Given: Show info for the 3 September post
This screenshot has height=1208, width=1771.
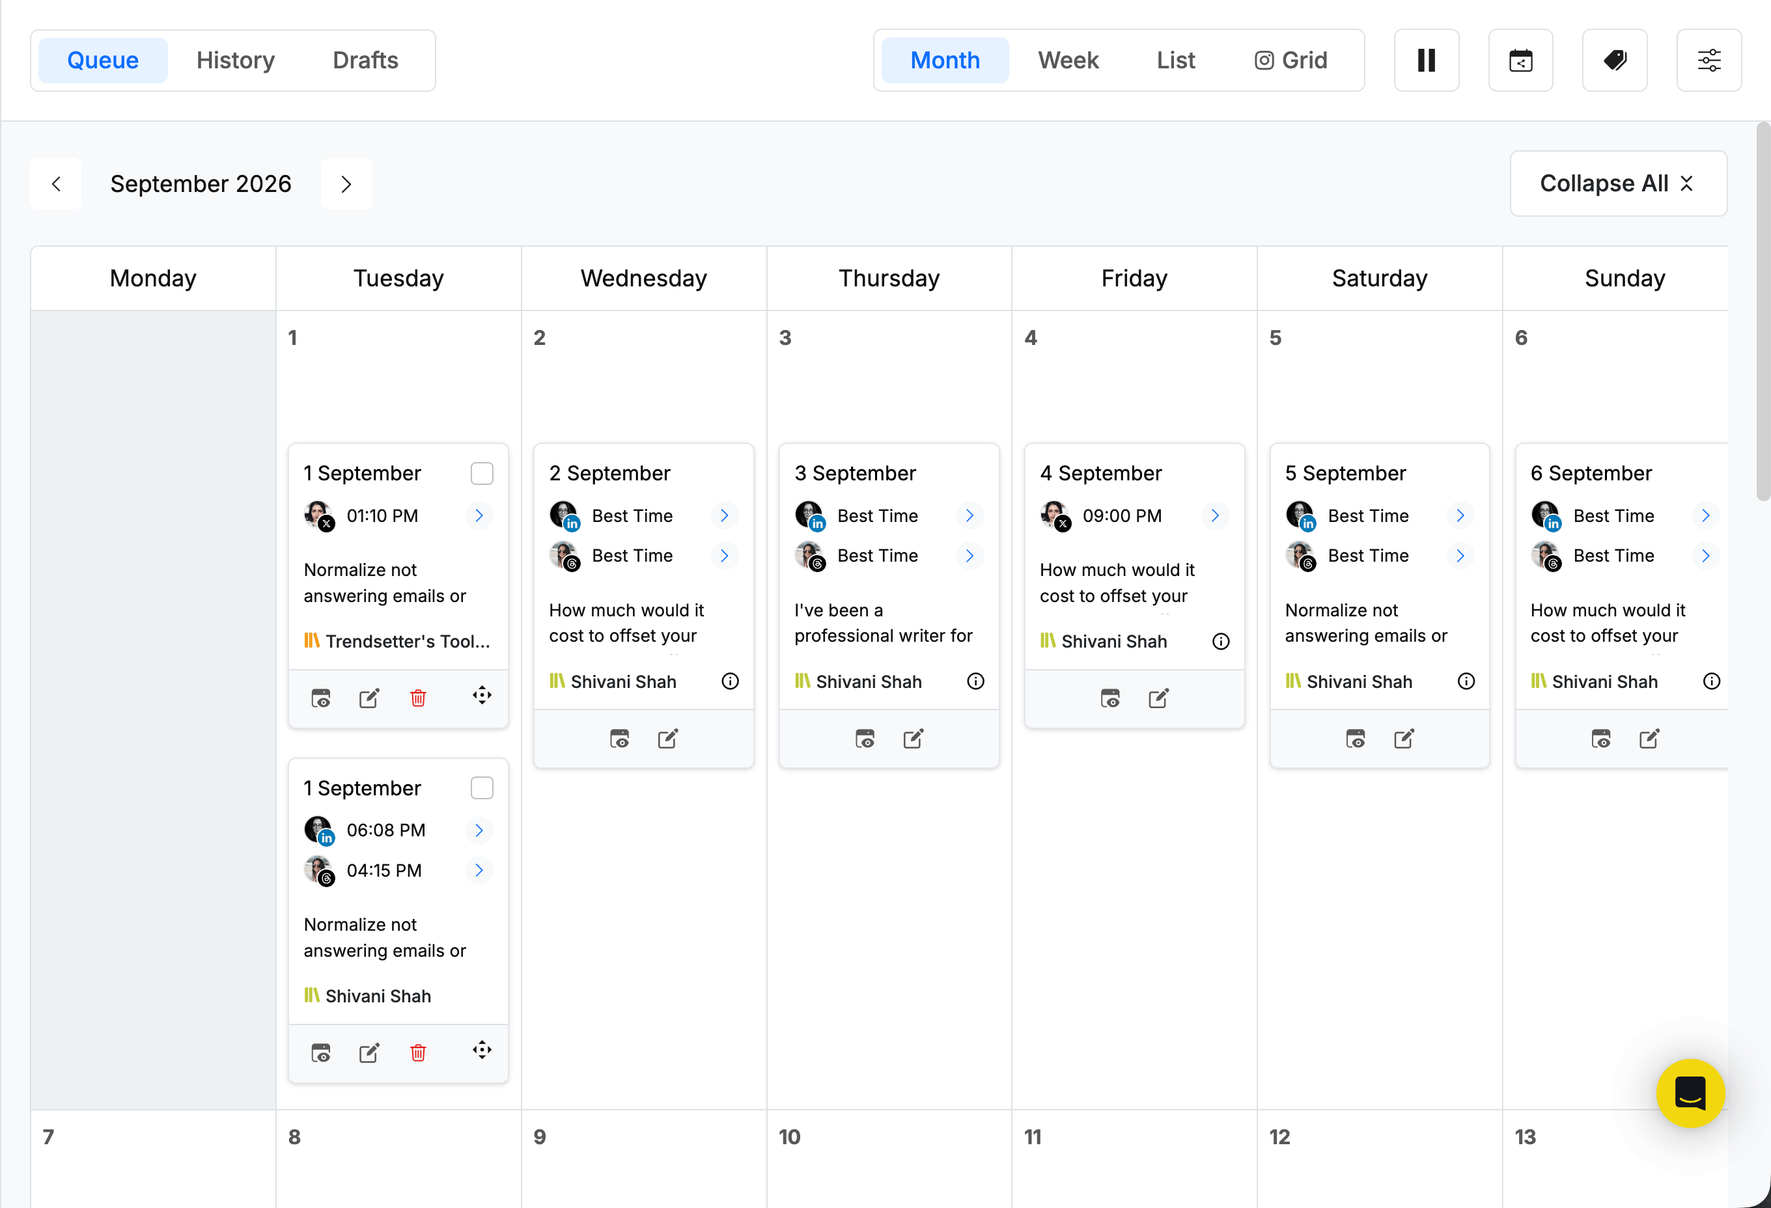Looking at the screenshot, I should click(975, 681).
